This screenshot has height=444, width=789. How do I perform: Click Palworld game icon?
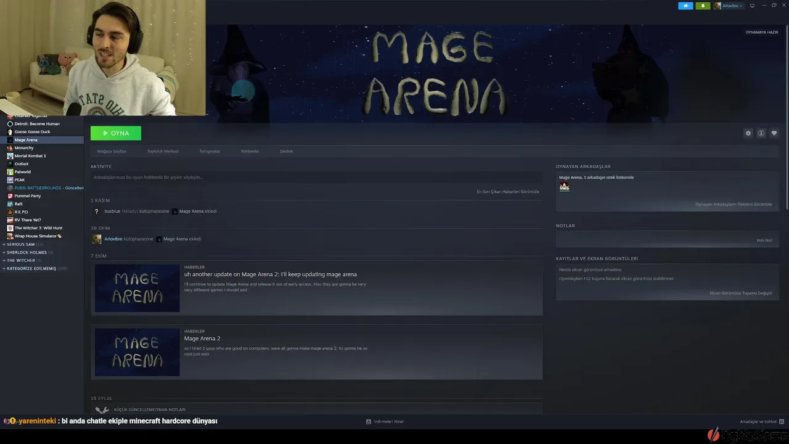(x=10, y=172)
